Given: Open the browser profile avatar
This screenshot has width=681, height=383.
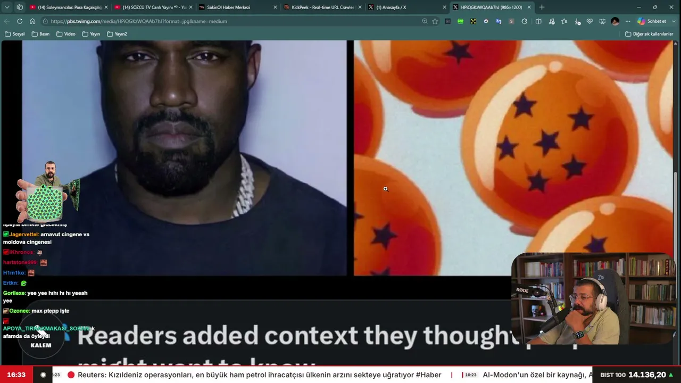Looking at the screenshot, I should pyautogui.click(x=615, y=21).
